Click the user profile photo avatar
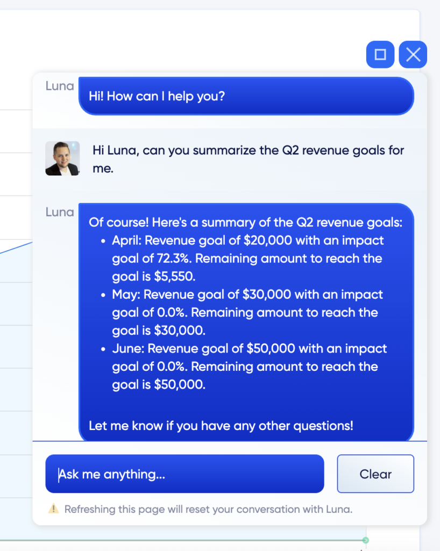 pyautogui.click(x=62, y=159)
